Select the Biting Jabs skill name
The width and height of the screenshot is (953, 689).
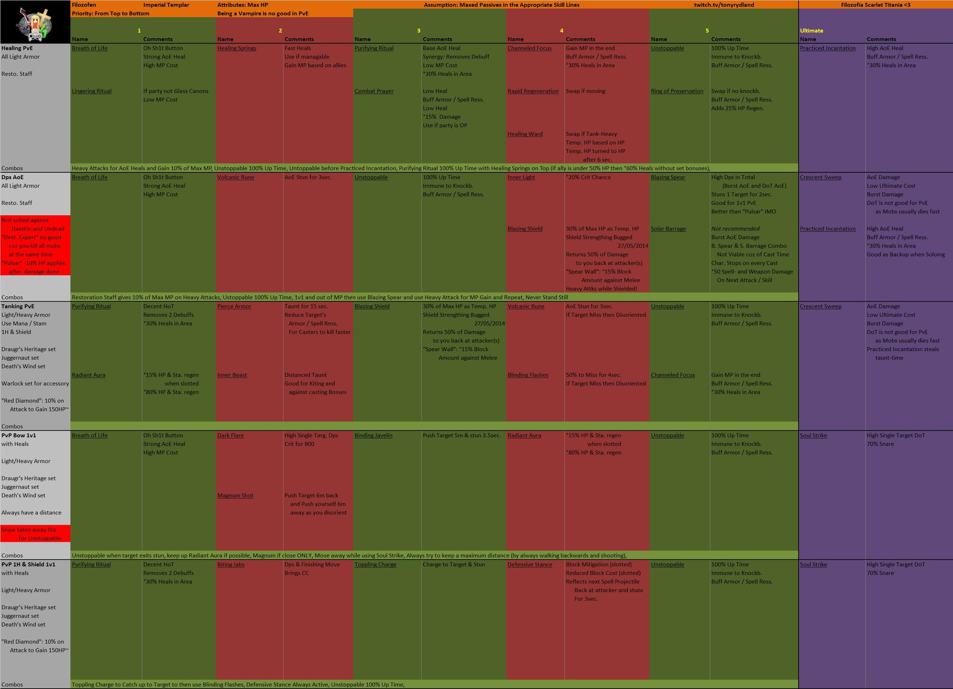point(231,565)
